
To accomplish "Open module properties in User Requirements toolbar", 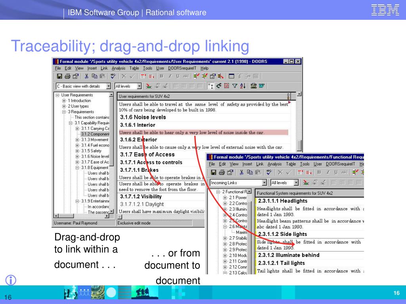I will [x=76, y=76].
